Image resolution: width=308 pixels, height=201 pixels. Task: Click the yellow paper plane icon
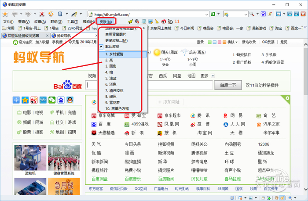point(130,22)
